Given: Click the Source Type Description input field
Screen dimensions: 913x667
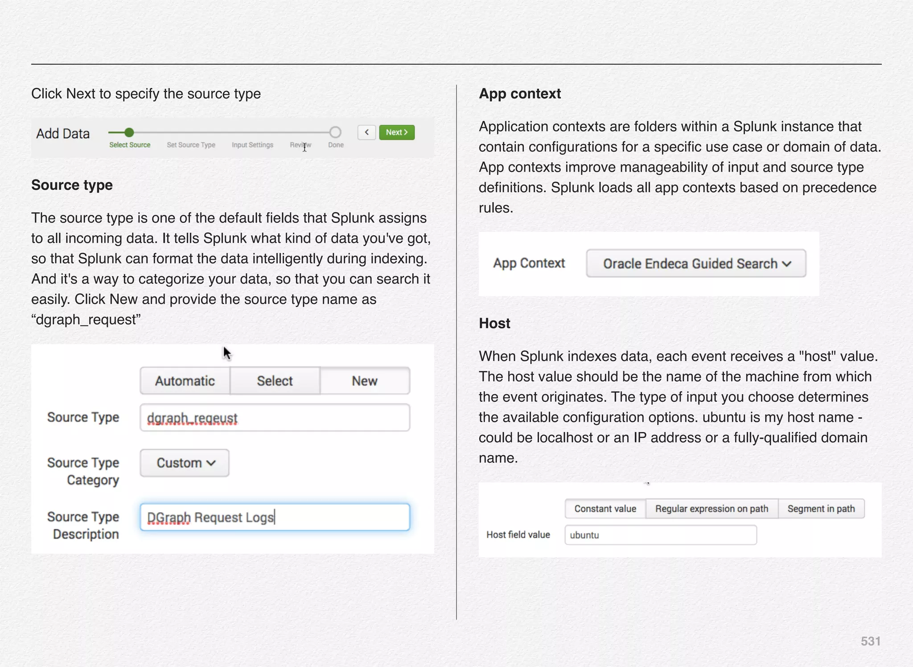Looking at the screenshot, I should (275, 517).
